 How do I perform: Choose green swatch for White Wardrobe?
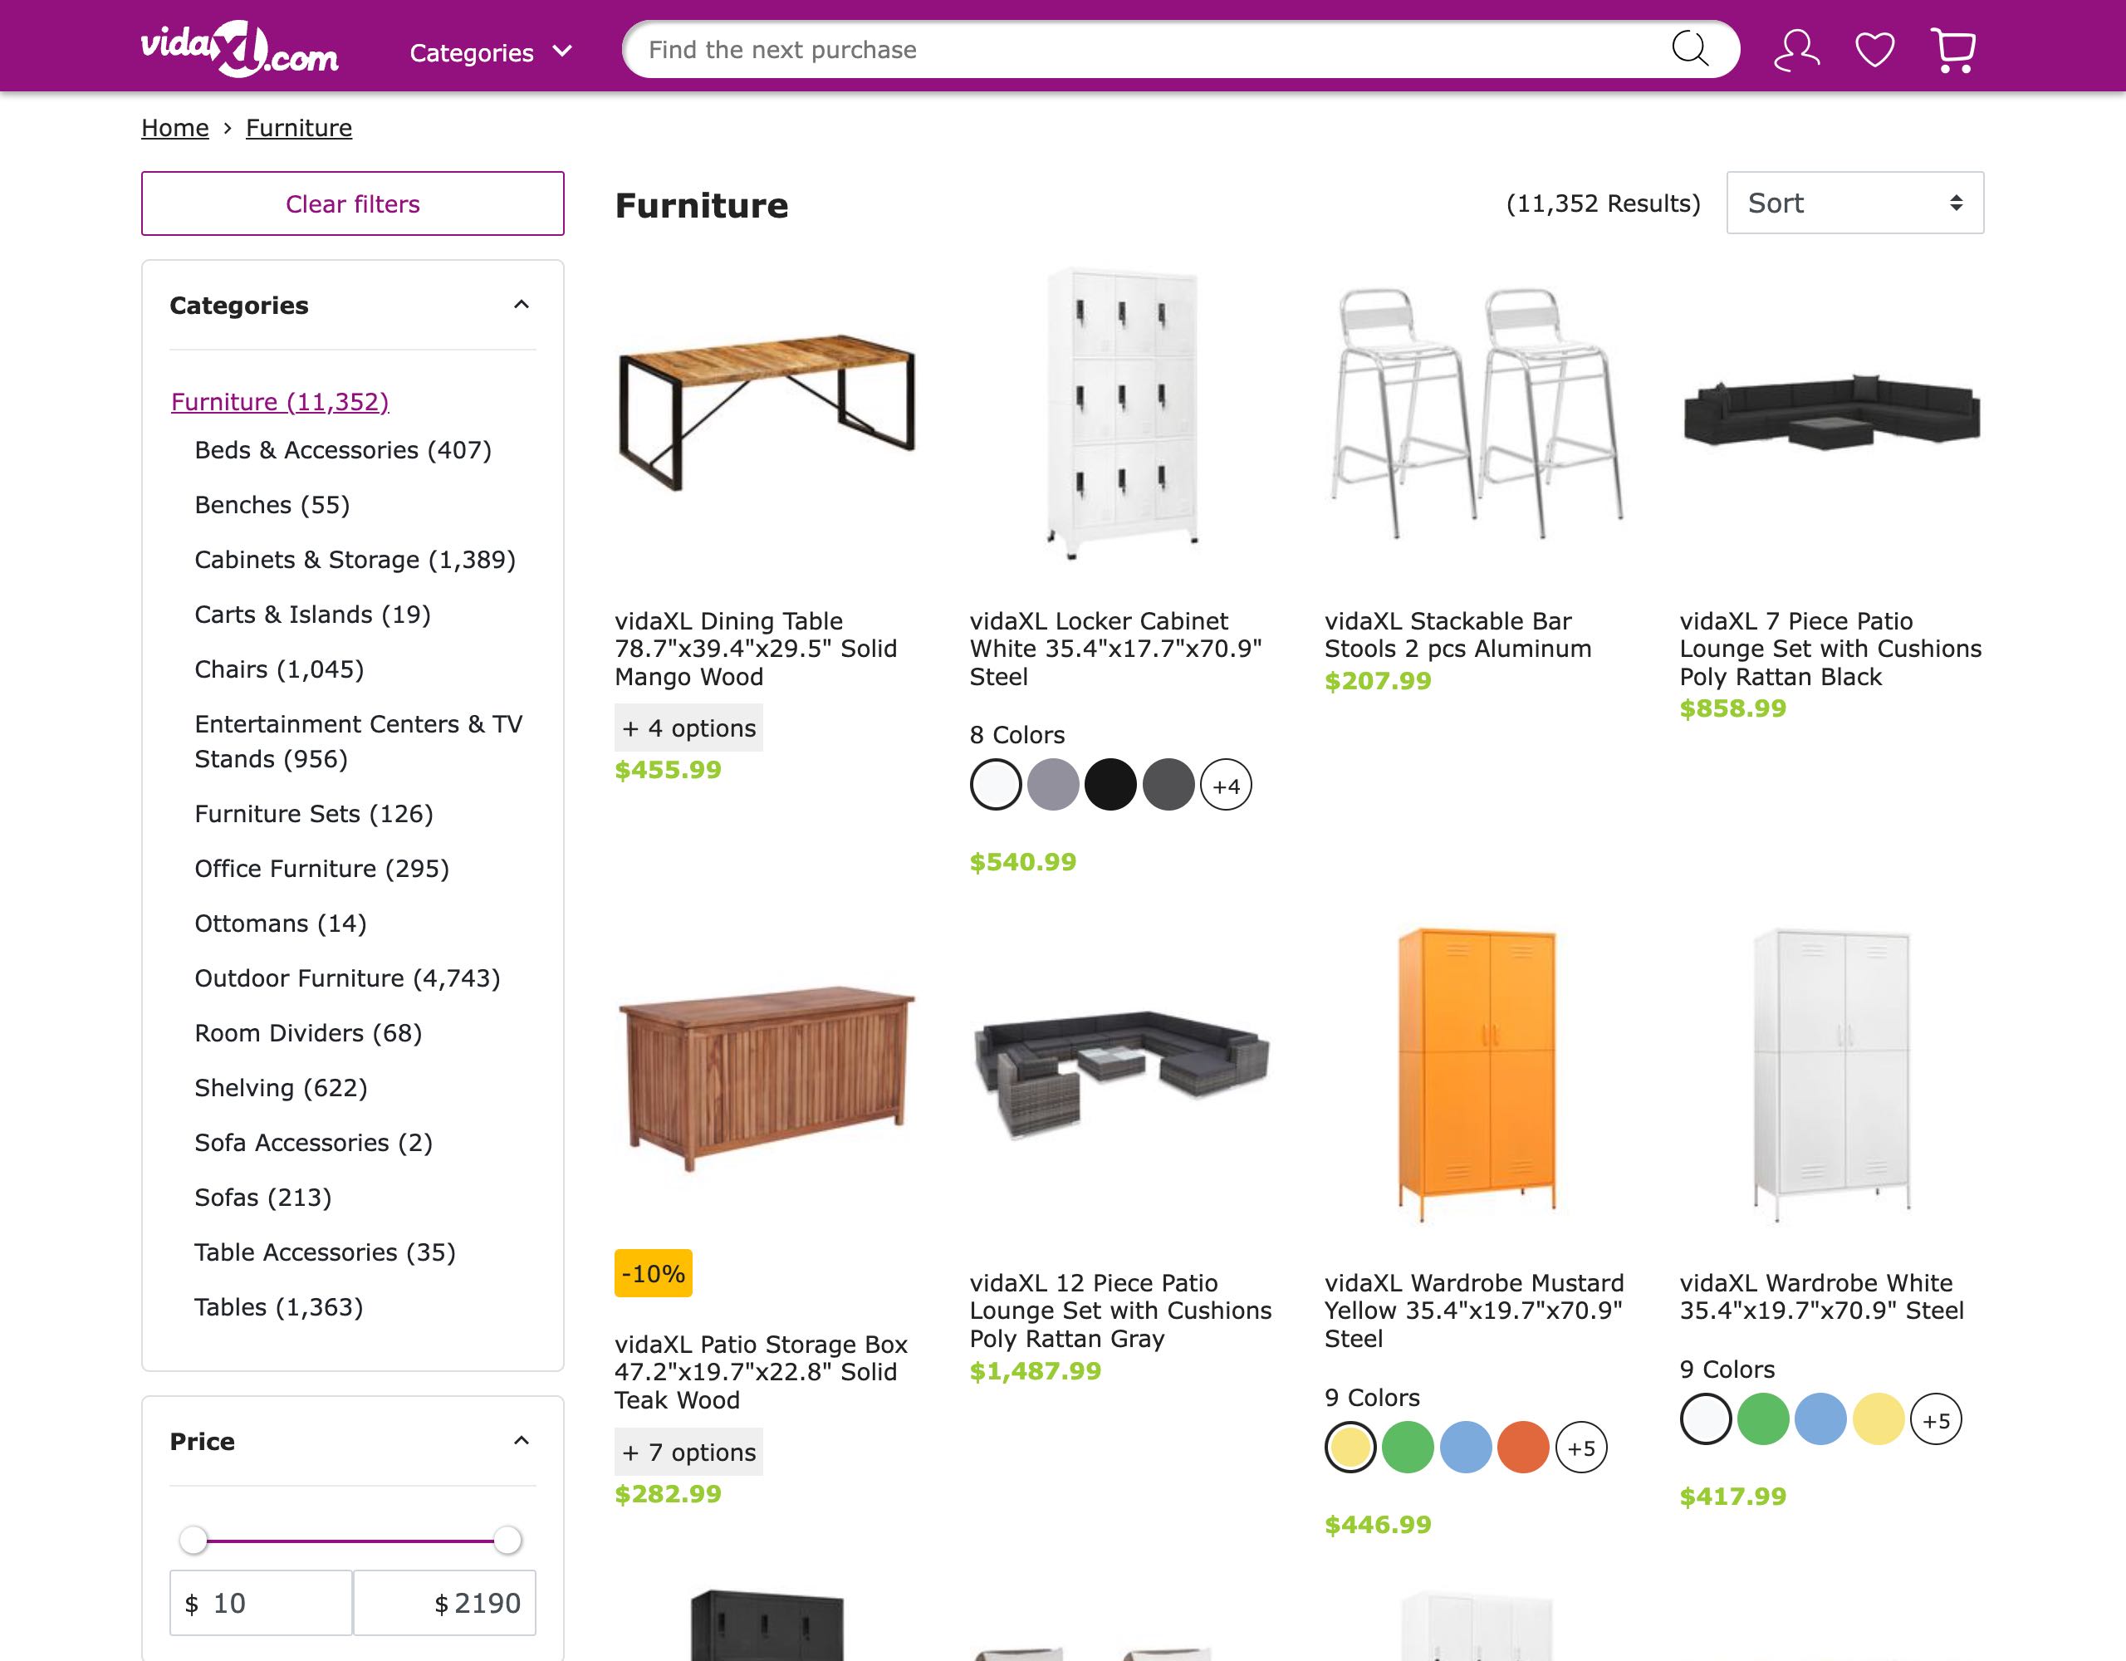click(x=1763, y=1419)
